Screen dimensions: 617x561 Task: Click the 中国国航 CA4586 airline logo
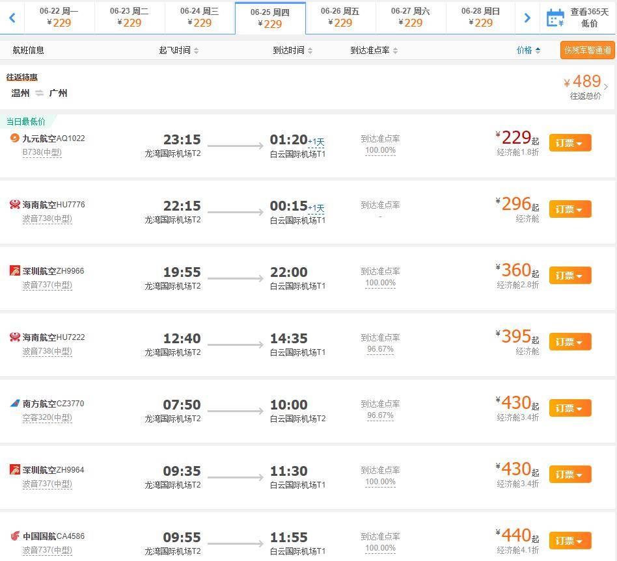coord(14,536)
